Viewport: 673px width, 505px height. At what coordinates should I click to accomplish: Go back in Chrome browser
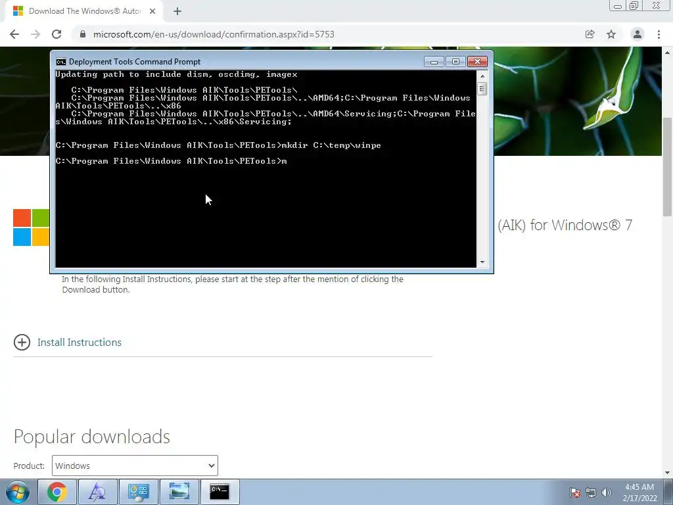click(14, 34)
